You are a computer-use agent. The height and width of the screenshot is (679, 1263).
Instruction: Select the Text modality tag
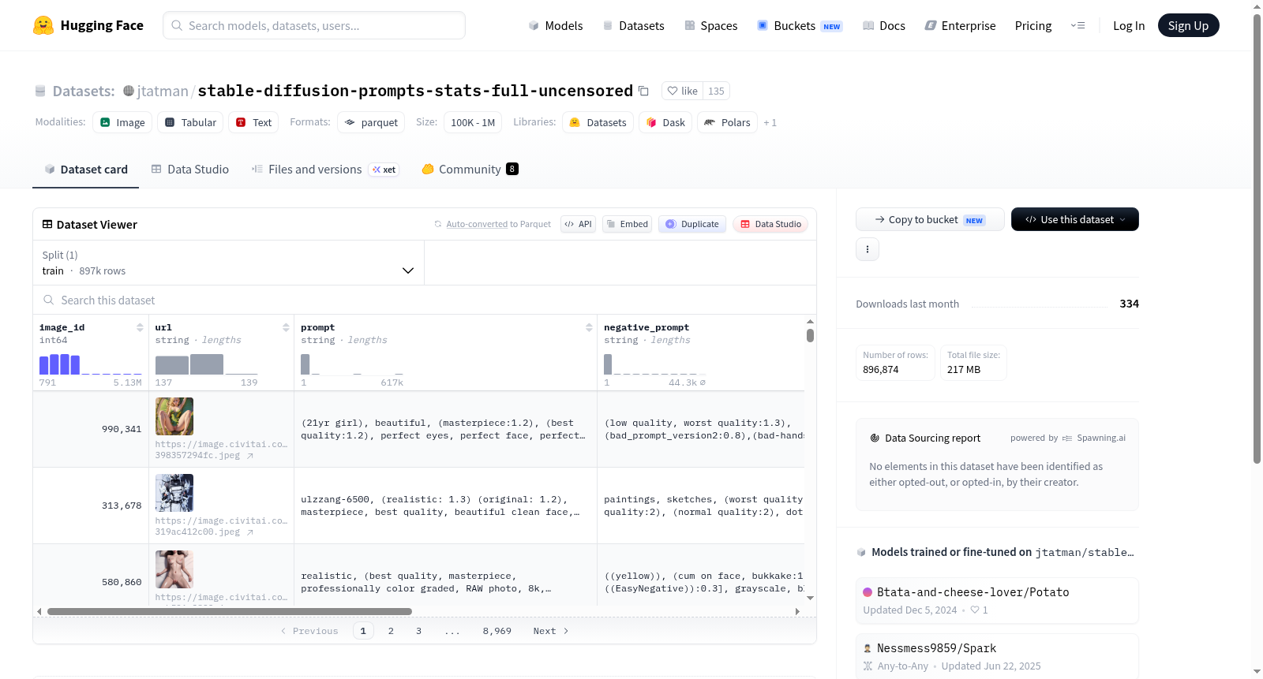(253, 122)
